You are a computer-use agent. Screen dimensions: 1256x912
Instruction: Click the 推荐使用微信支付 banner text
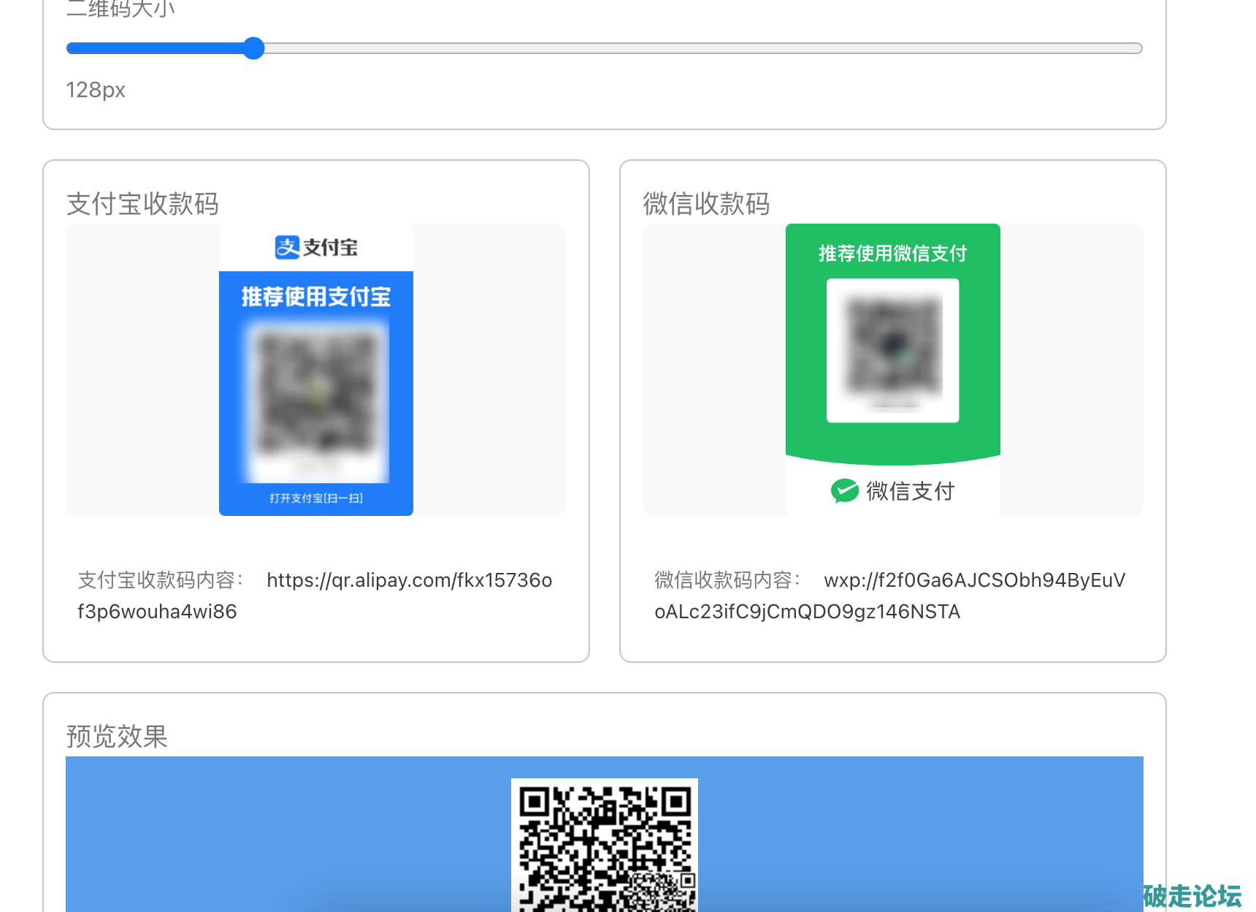tap(892, 254)
